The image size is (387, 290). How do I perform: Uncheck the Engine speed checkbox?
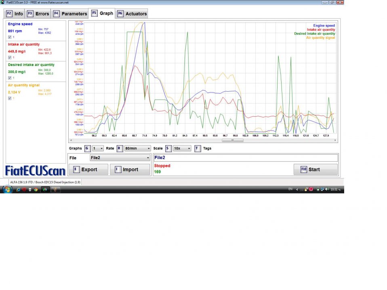tap(10, 37)
